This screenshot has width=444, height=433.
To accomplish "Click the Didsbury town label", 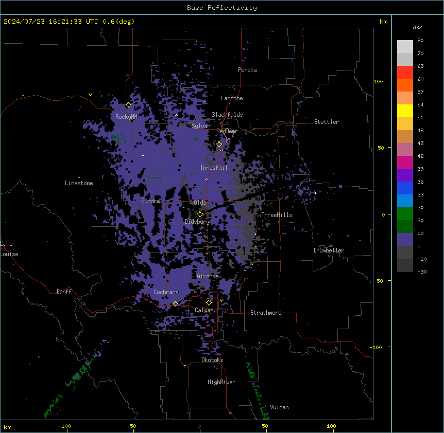I will pyautogui.click(x=197, y=222).
